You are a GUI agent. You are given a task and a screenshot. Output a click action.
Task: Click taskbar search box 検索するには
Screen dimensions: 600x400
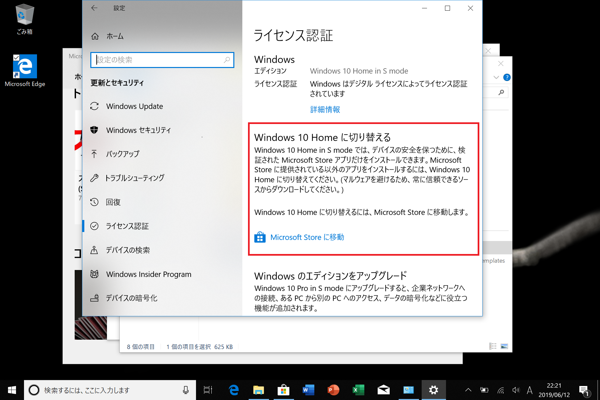110,390
